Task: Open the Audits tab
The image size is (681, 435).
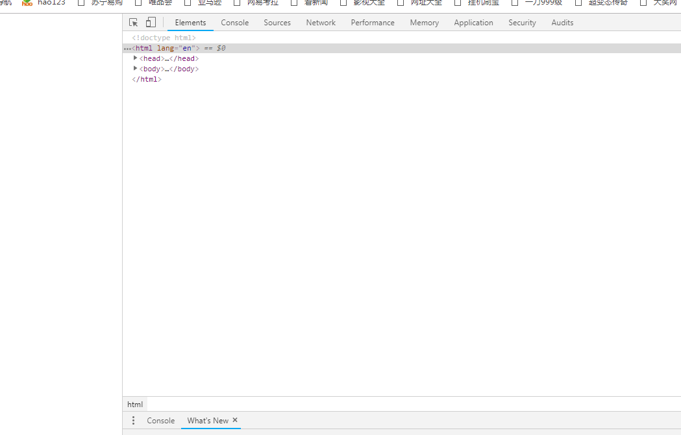Action: [562, 23]
